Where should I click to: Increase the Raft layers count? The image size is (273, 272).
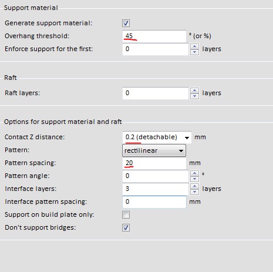194,90
